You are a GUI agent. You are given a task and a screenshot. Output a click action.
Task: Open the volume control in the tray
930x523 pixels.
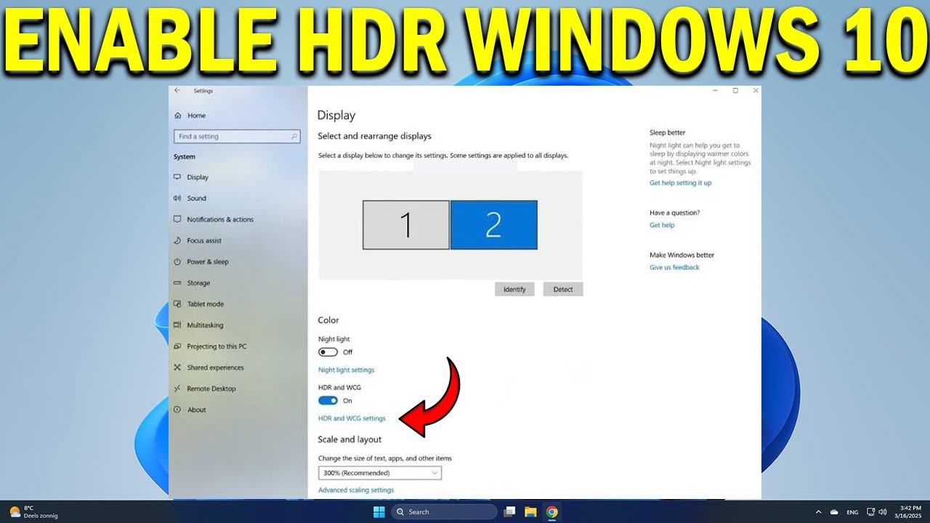tap(882, 512)
